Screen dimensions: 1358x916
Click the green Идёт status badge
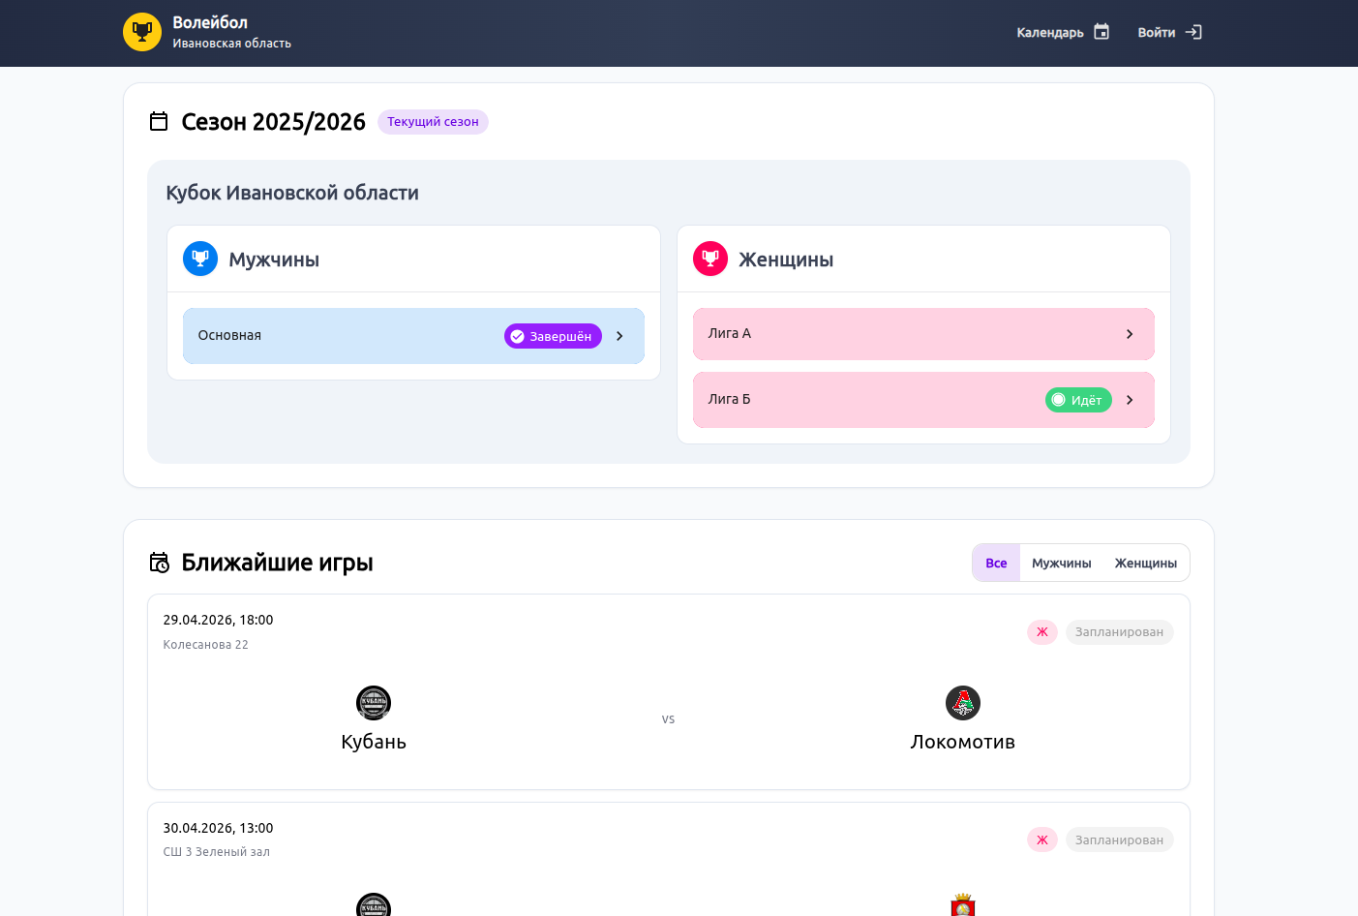pos(1078,400)
